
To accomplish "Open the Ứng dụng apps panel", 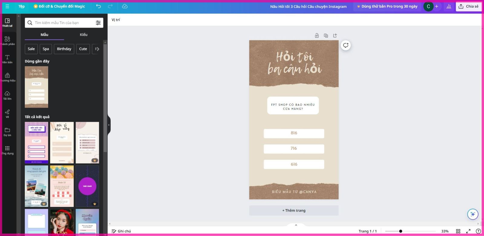I will (7, 150).
